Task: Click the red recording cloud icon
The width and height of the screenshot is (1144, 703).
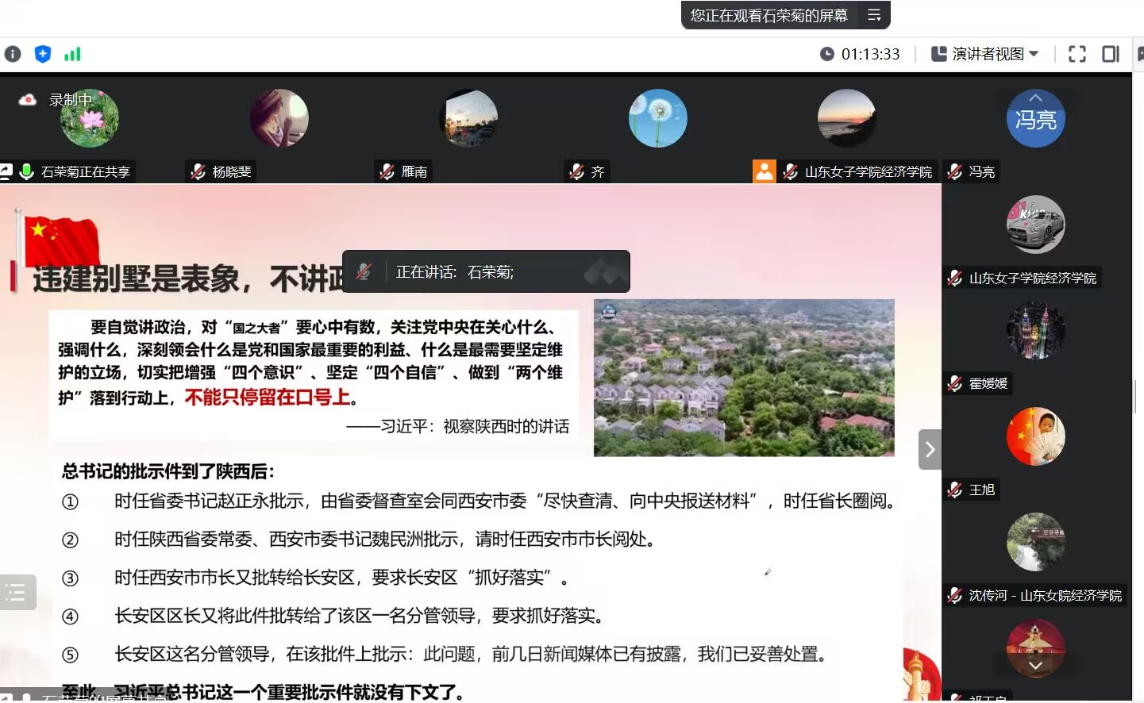Action: pos(28,100)
